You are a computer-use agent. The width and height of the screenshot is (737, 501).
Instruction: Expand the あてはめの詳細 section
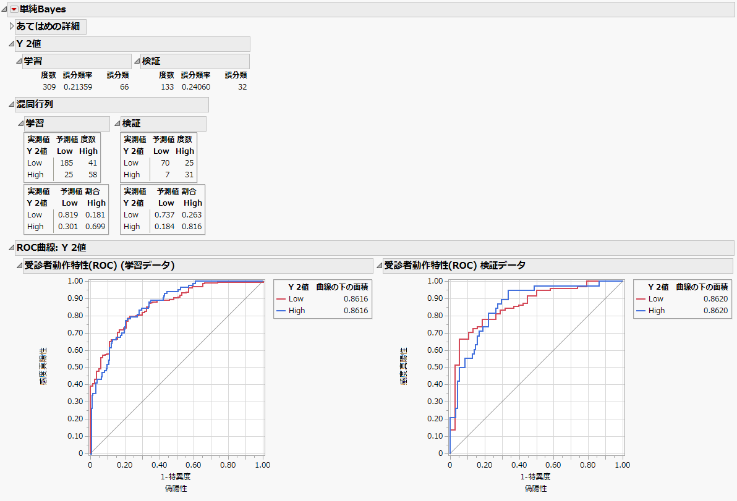(x=12, y=27)
